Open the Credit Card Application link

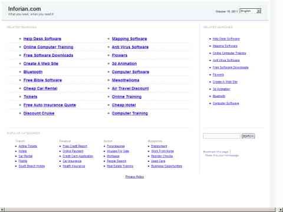78,156
